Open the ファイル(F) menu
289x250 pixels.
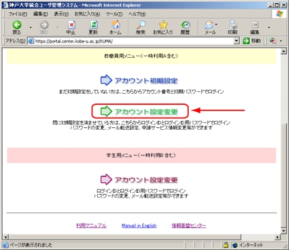coord(18,14)
